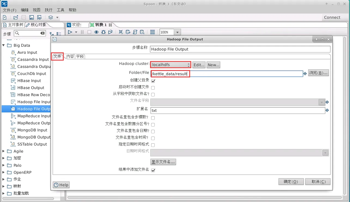Collapse the Big Data folder

click(4, 45)
